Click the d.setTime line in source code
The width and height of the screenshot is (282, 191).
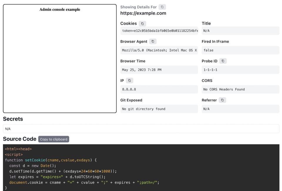coord(63,171)
